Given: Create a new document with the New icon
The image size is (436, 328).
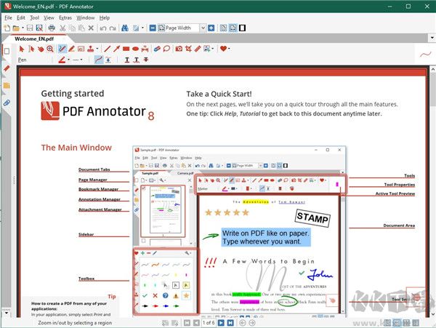Looking at the screenshot, I should pyautogui.click(x=7, y=28).
